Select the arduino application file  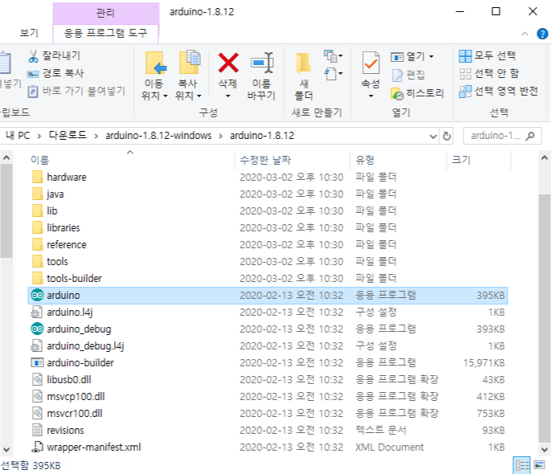click(267, 295)
